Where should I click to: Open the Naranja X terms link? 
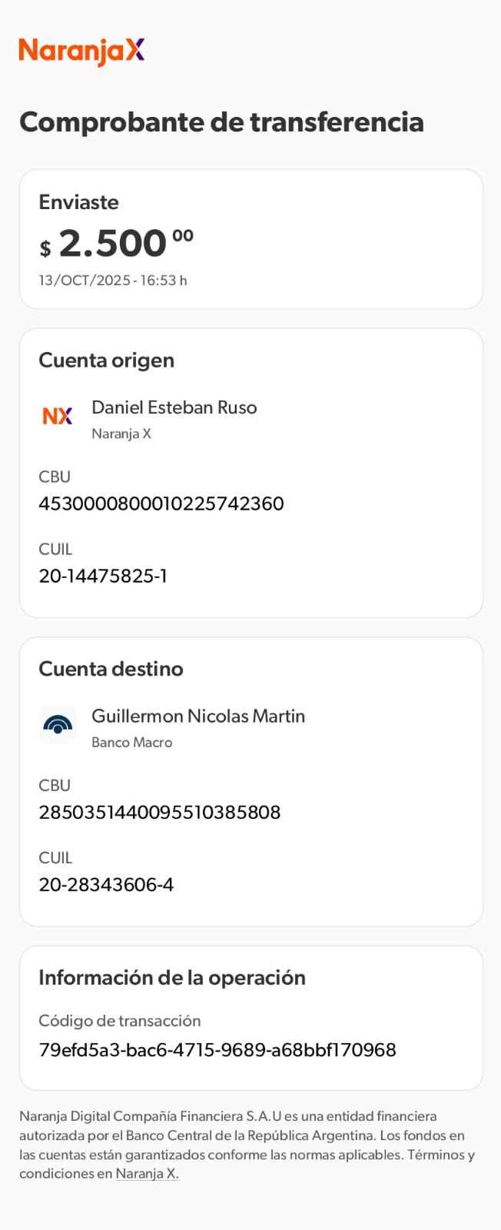click(147, 1174)
